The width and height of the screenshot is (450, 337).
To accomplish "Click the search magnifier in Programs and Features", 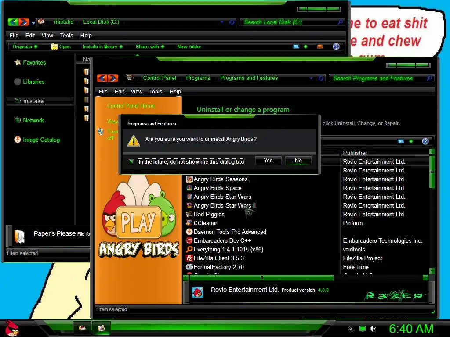I will [429, 78].
